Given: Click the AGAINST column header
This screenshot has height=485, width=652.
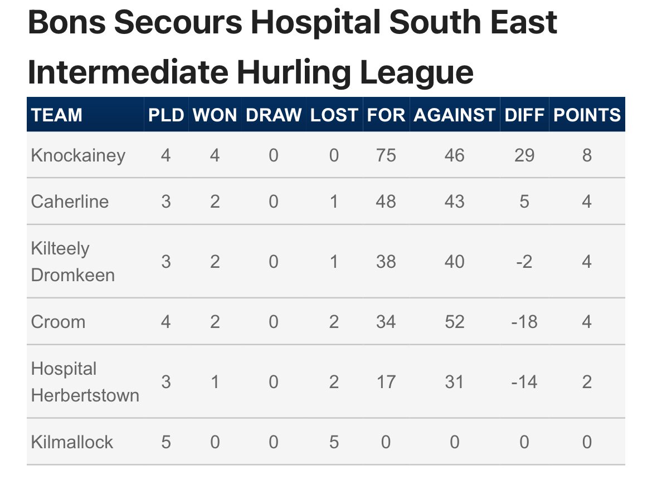Looking at the screenshot, I should [x=455, y=115].
